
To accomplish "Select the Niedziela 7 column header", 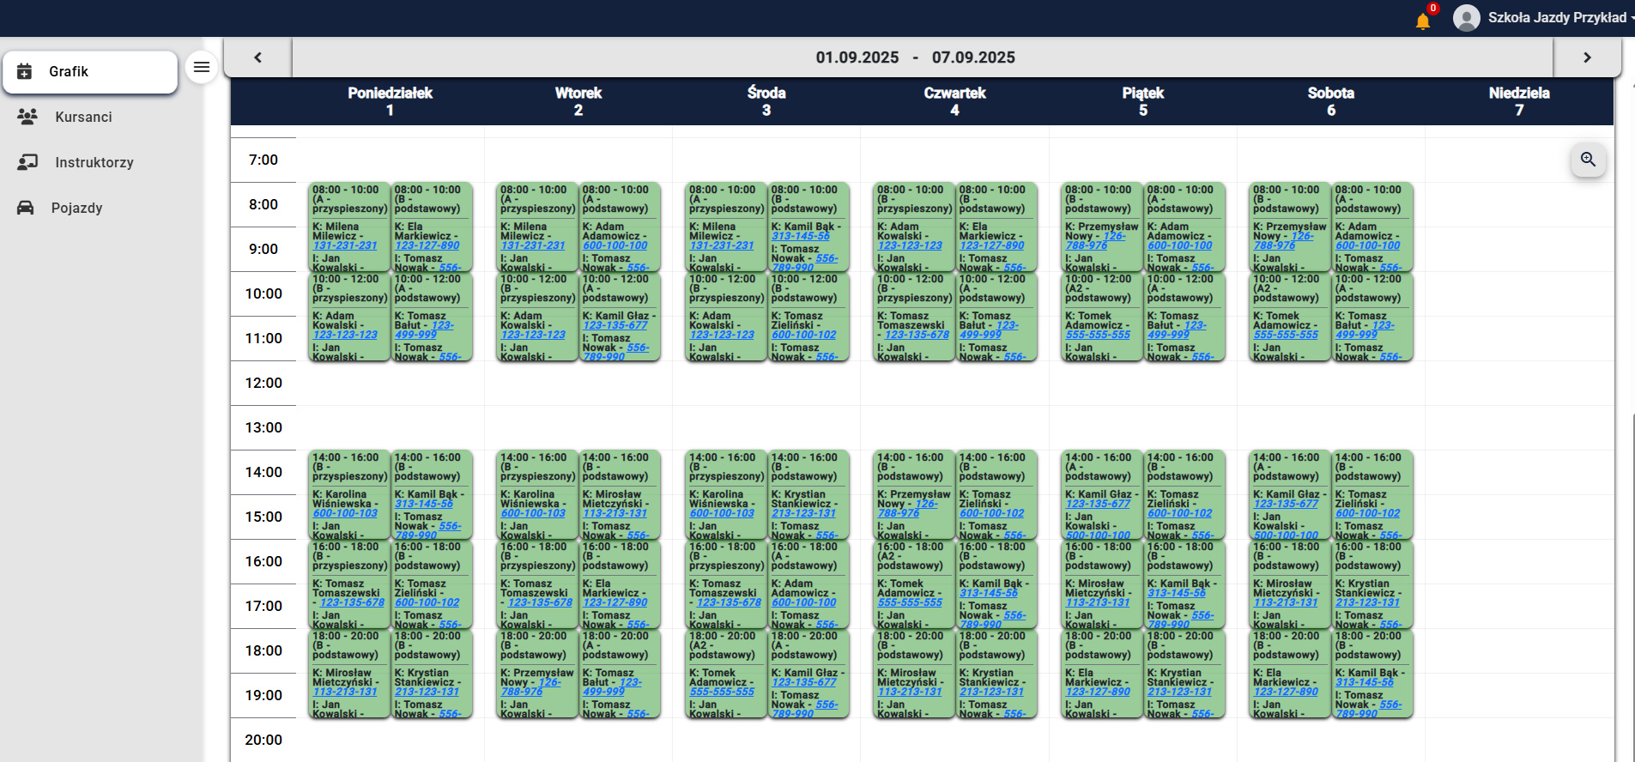I will point(1518,101).
